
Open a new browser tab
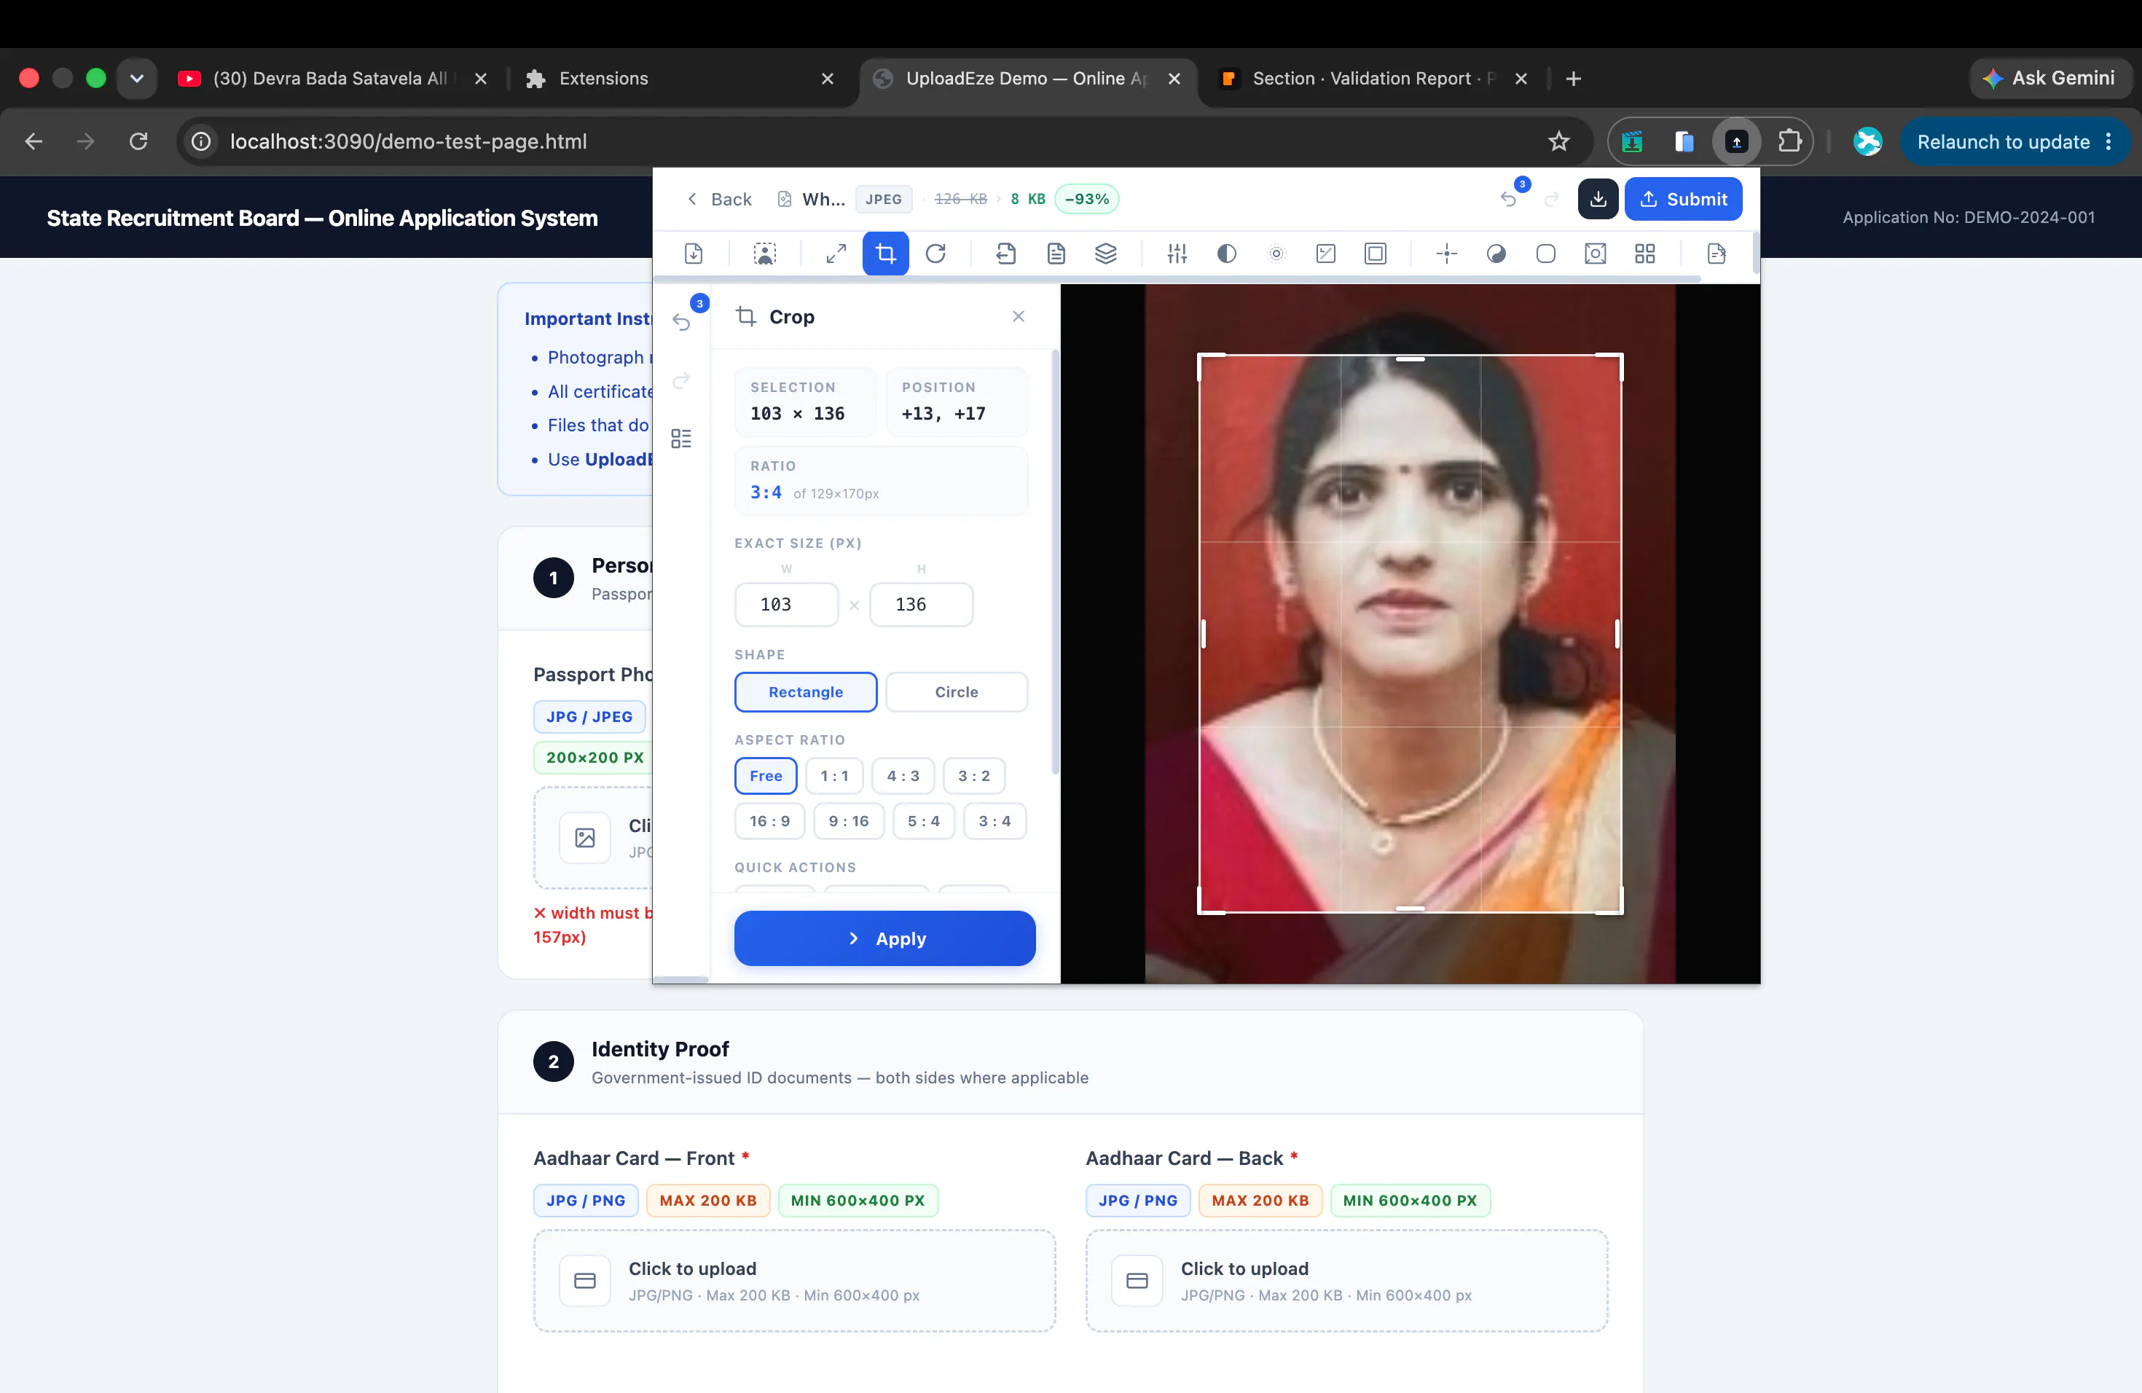click(1573, 78)
